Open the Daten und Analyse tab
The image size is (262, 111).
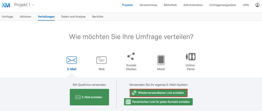[73, 17]
